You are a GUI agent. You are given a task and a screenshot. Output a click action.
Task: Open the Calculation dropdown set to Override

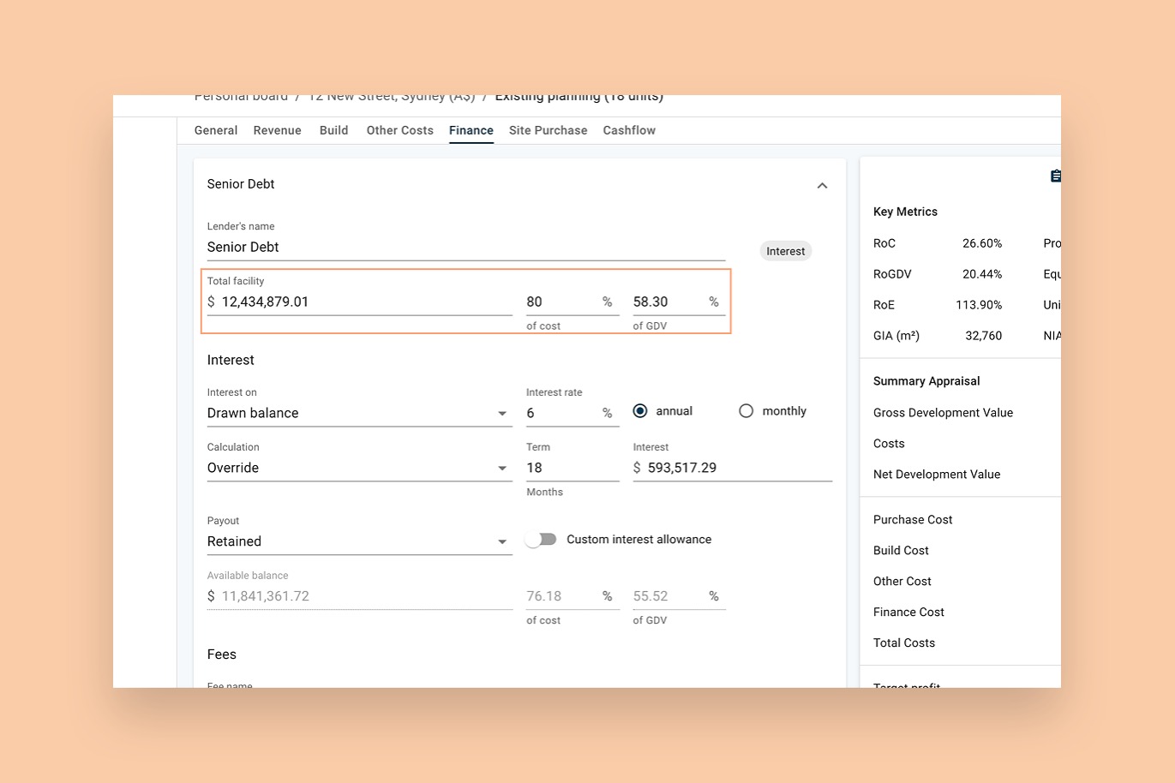point(502,468)
